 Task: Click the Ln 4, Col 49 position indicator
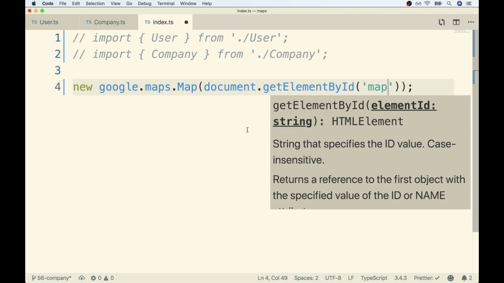click(x=272, y=278)
